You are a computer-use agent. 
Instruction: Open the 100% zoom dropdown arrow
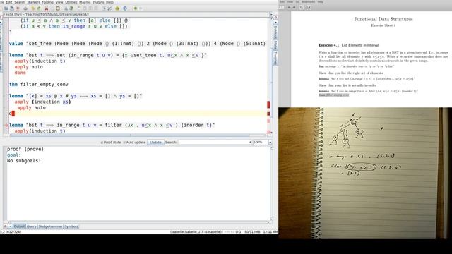tap(270, 143)
